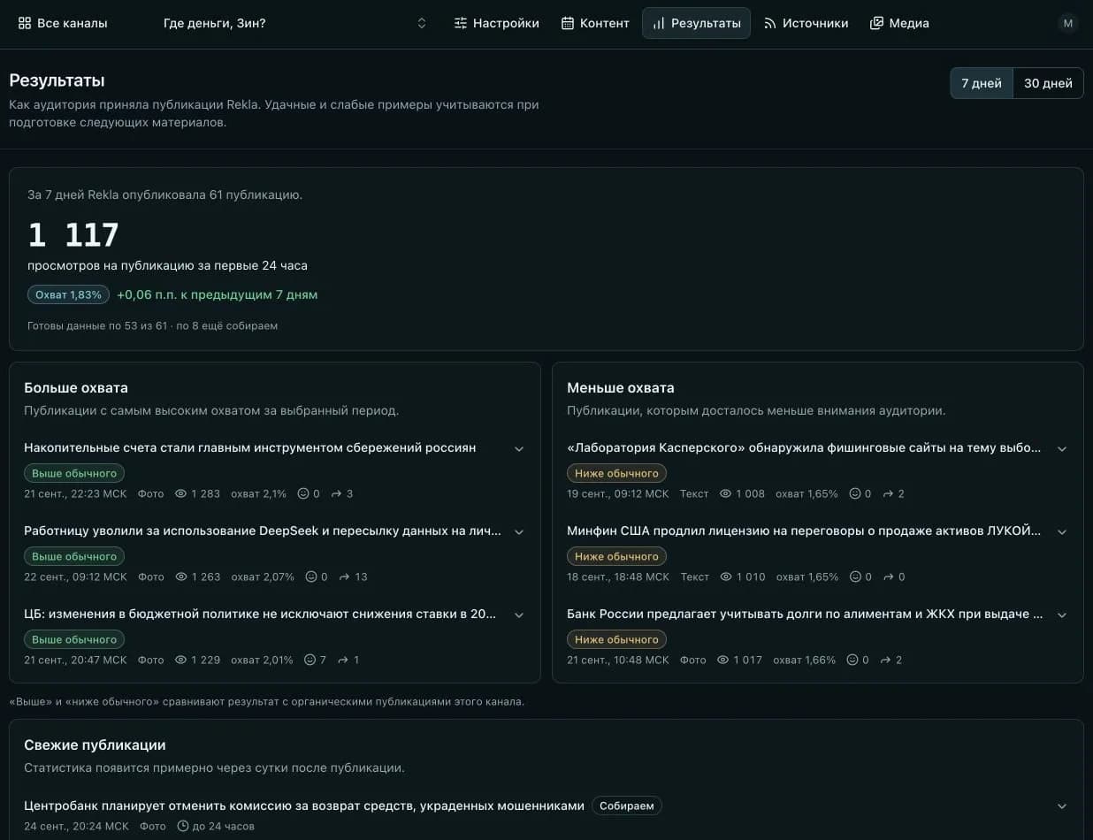Click share arrow showing 0 on Минфин row
Viewport: 1093px width, 840px height.
pyautogui.click(x=888, y=577)
